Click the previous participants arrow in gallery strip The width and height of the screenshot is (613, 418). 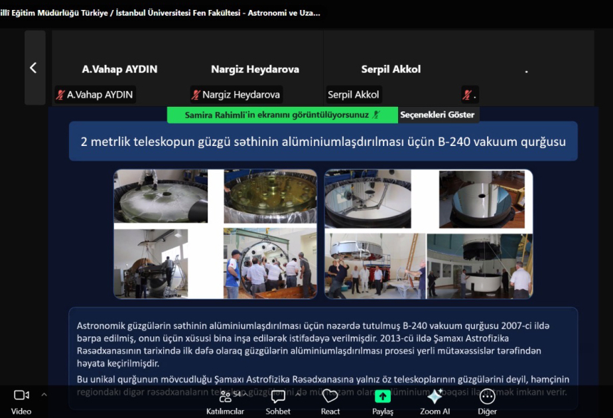point(34,68)
